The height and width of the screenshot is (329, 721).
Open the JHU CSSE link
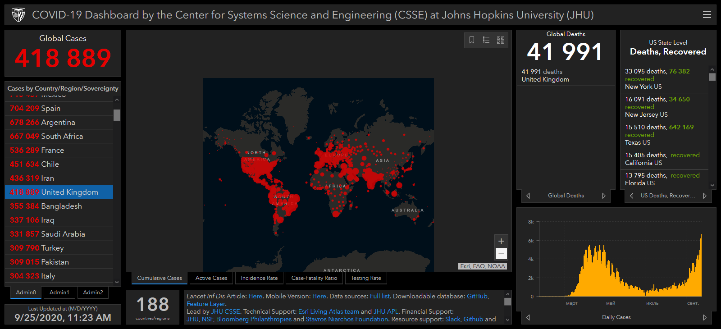(225, 311)
